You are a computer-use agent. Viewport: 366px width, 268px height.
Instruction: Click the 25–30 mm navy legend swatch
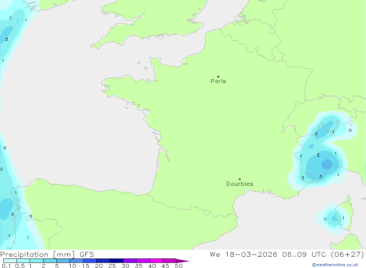(x=116, y=261)
